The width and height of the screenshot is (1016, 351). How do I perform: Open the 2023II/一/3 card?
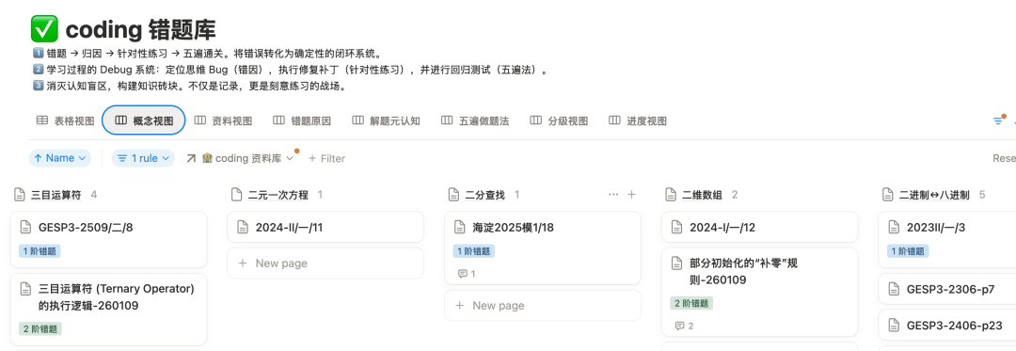(947, 240)
